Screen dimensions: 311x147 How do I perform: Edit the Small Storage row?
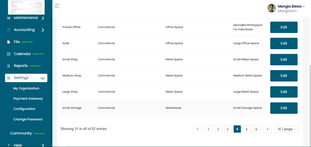click(x=284, y=108)
